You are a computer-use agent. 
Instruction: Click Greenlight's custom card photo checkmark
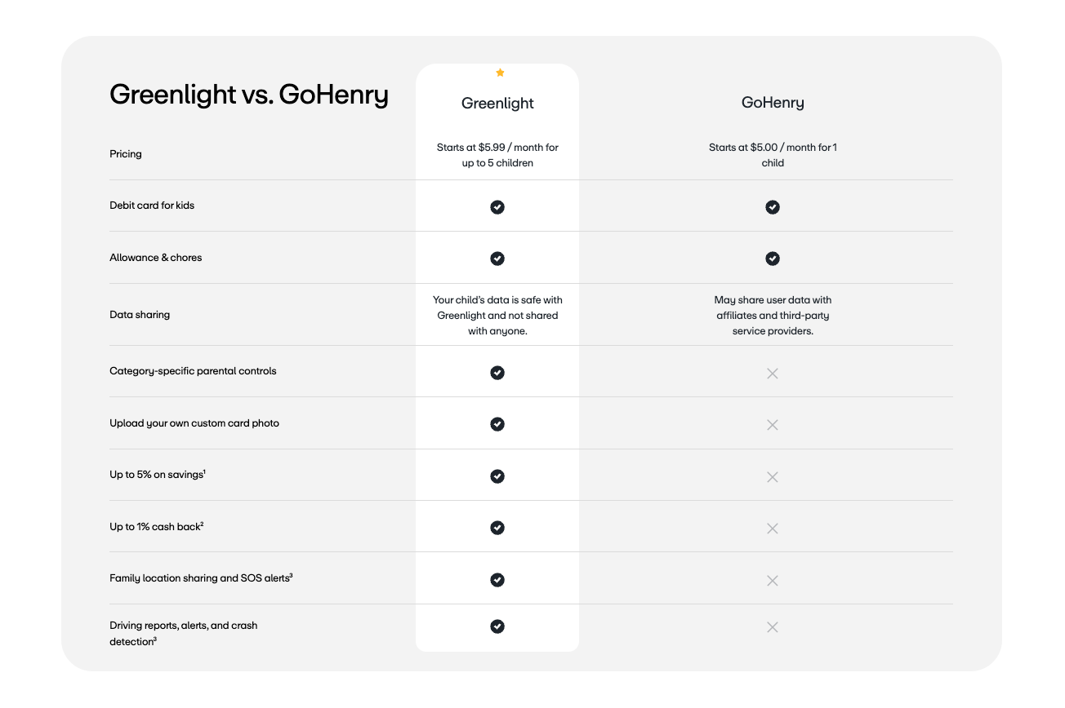(497, 424)
